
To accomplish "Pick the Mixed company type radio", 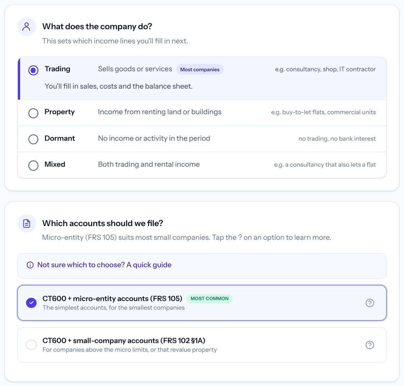I will click(33, 165).
